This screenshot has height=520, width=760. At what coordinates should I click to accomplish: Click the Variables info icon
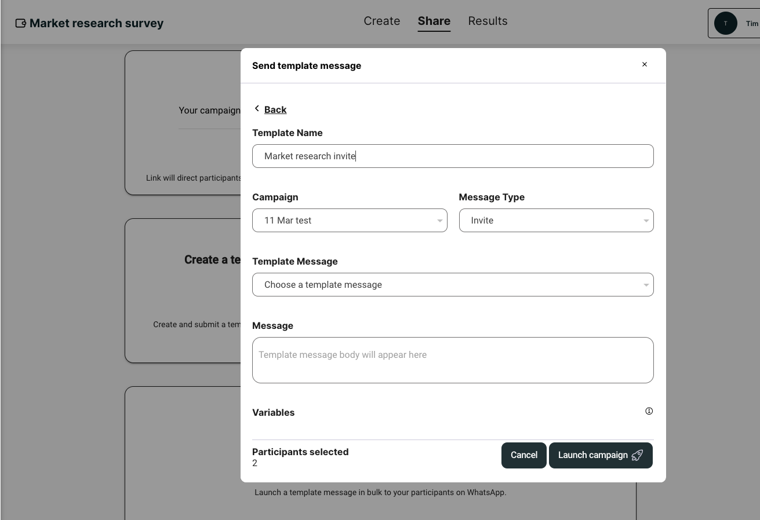(649, 411)
